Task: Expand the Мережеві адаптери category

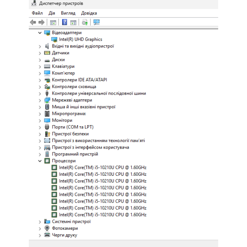Action: [40, 100]
